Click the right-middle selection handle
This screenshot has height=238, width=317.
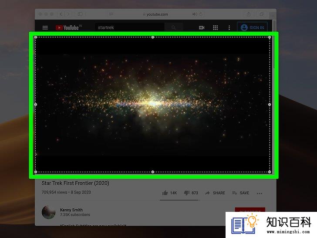click(x=270, y=105)
